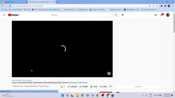Open the ICO / OR User Login bookmark
This screenshot has width=175, height=98.
pos(39,10)
